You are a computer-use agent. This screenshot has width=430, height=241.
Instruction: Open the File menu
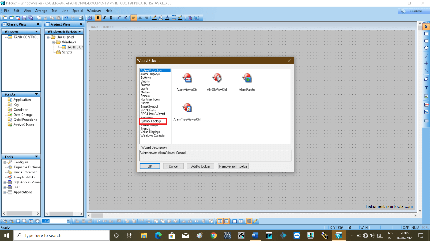click(7, 11)
